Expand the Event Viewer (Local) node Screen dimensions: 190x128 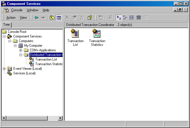[x=4, y=69]
